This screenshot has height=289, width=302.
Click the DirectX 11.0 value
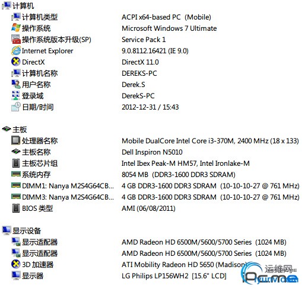140,62
